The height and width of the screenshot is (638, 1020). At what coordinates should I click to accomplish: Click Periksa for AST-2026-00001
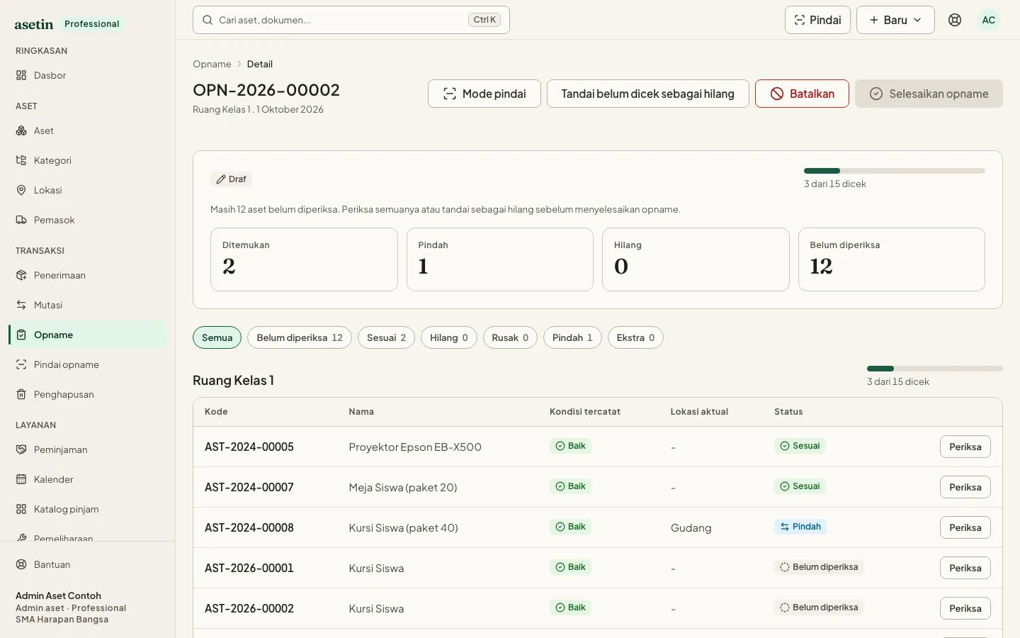[x=965, y=568]
